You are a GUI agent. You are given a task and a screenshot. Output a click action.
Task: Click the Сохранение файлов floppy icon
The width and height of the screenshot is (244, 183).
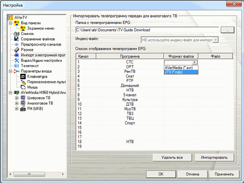17,39
